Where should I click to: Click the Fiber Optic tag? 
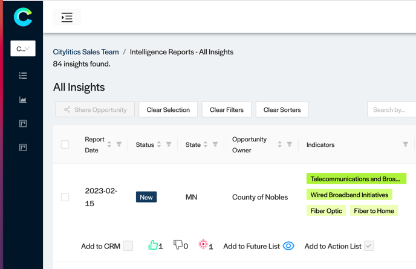(326, 210)
